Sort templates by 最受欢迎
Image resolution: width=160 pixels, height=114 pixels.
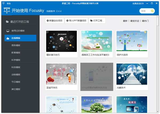click(x=135, y=21)
